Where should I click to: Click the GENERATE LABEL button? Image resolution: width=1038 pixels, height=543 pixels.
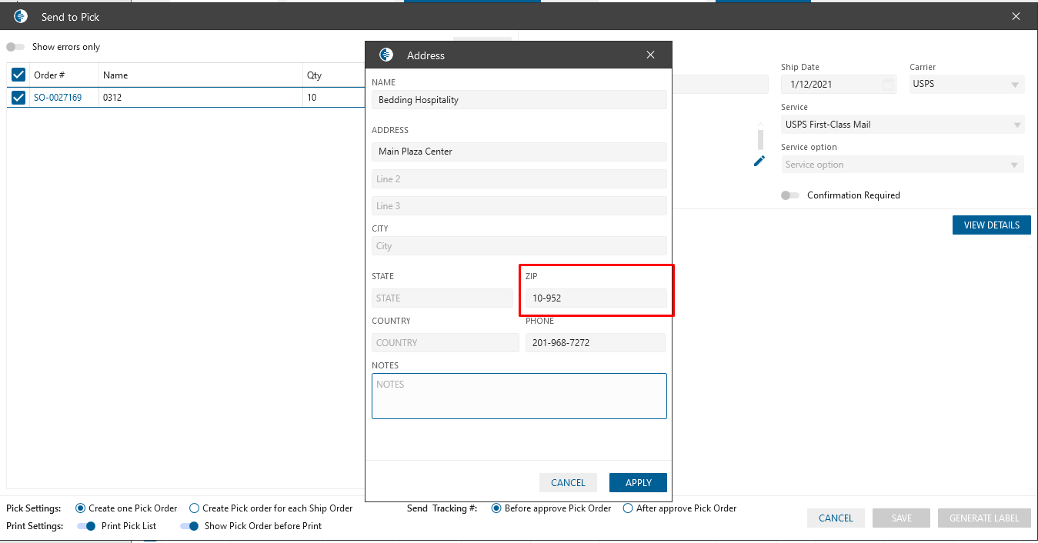[x=984, y=518]
